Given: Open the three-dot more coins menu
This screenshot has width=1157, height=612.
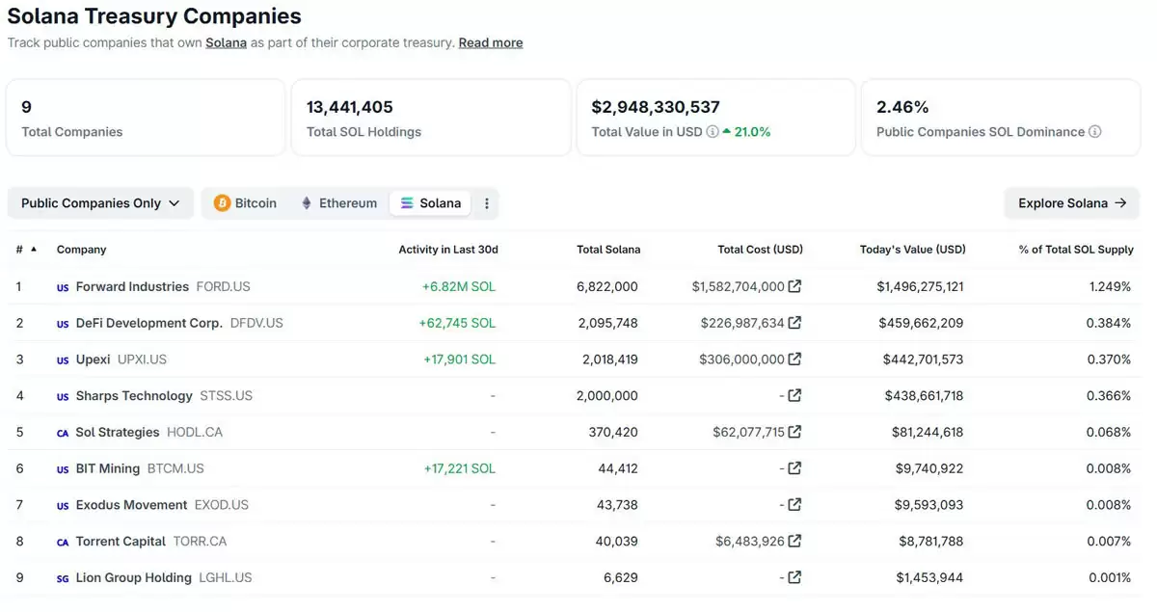Looking at the screenshot, I should pos(487,203).
